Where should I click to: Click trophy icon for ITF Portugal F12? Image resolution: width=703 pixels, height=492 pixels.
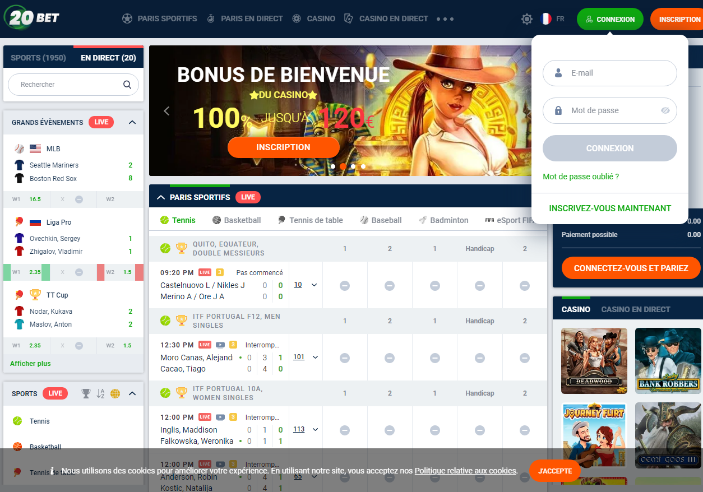182,320
